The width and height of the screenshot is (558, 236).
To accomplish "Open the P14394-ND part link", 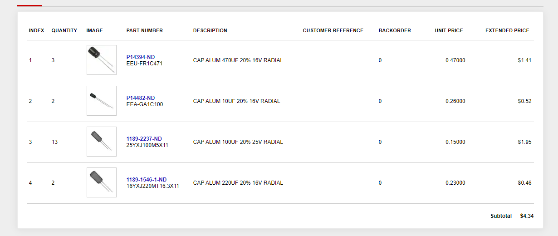I will tap(140, 57).
